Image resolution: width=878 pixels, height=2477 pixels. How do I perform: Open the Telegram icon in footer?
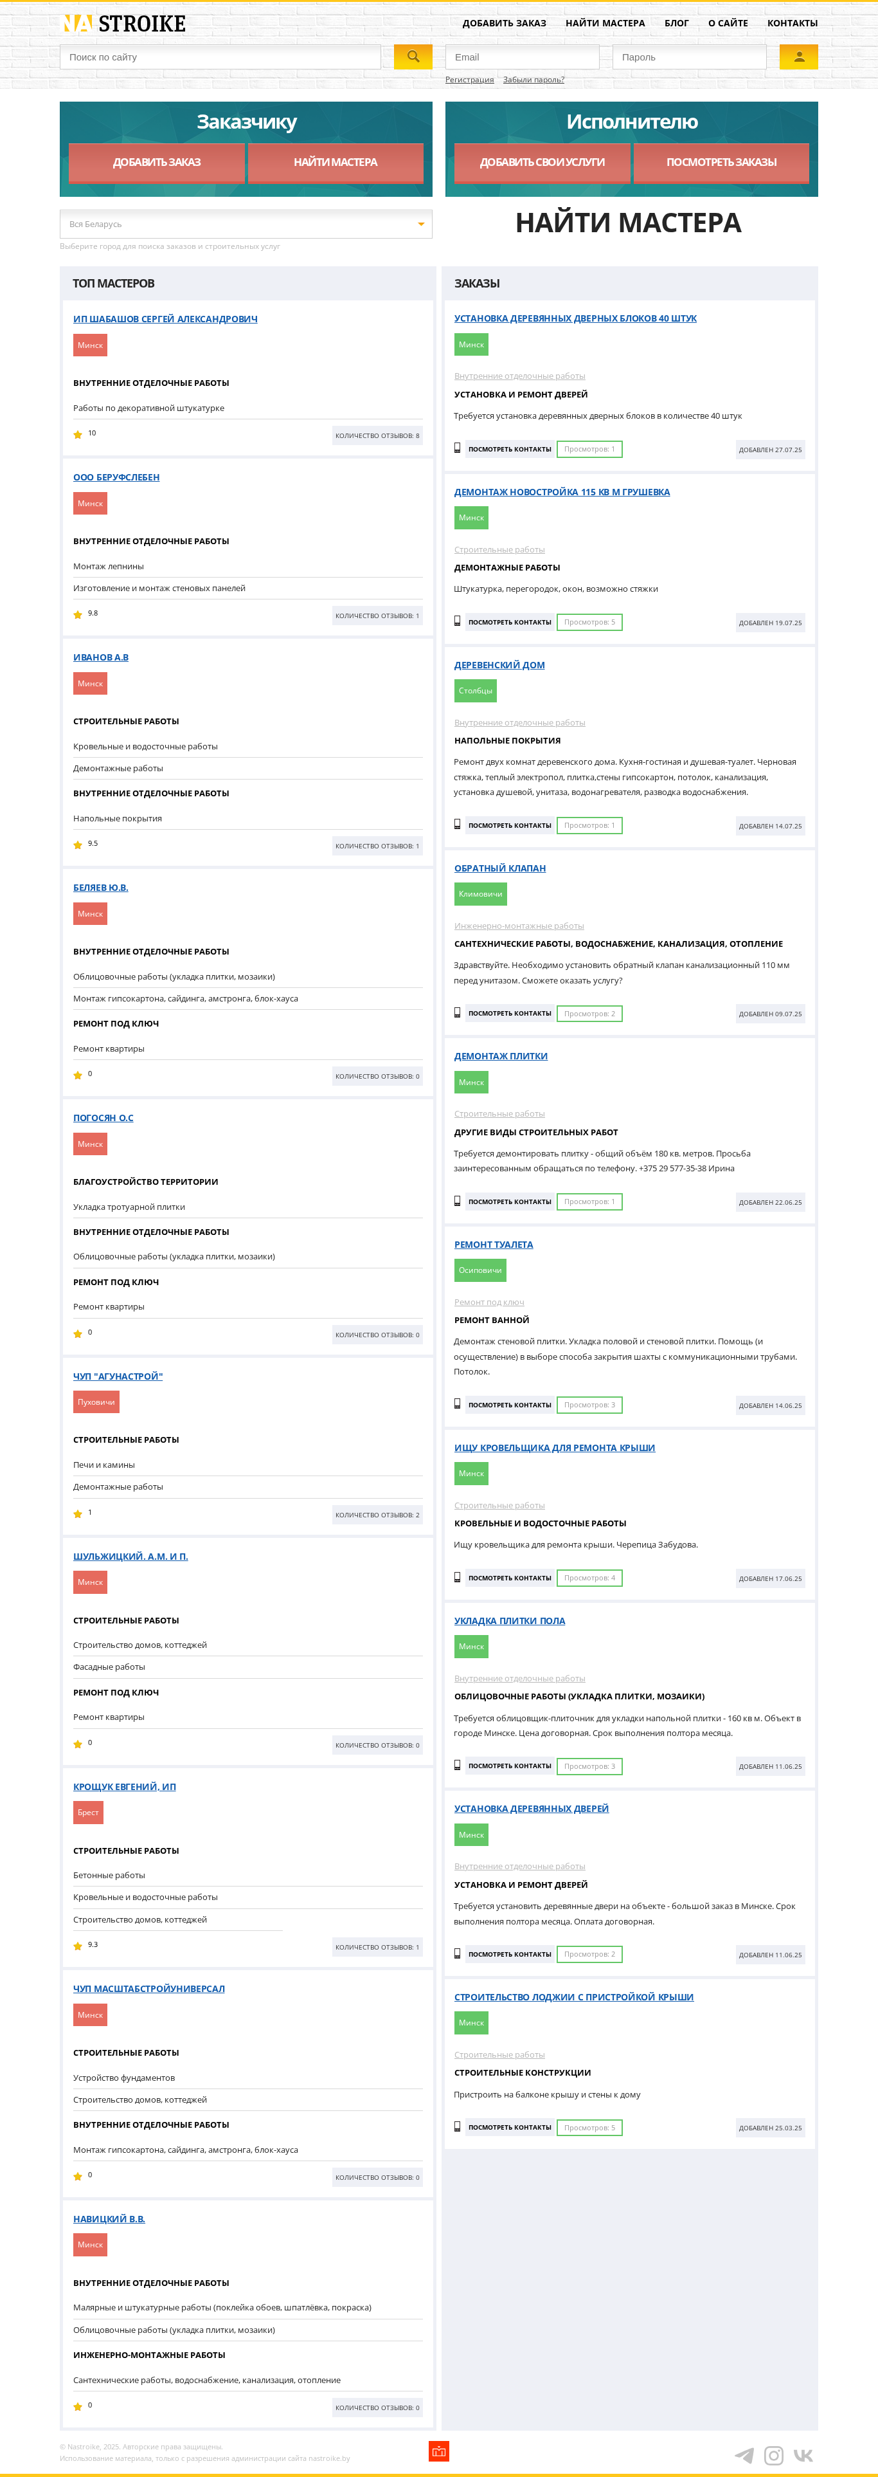744,2455
